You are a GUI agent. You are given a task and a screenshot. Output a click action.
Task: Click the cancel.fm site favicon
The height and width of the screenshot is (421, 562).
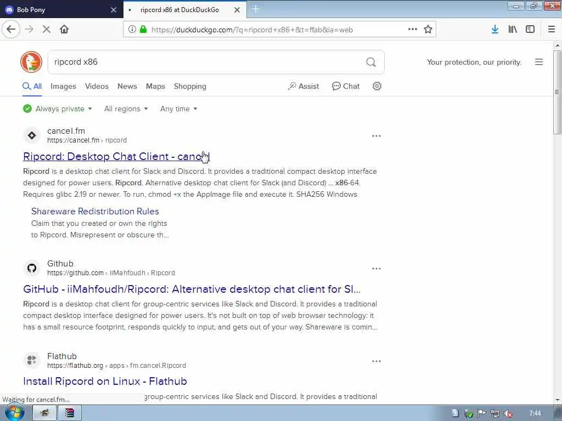click(x=32, y=135)
